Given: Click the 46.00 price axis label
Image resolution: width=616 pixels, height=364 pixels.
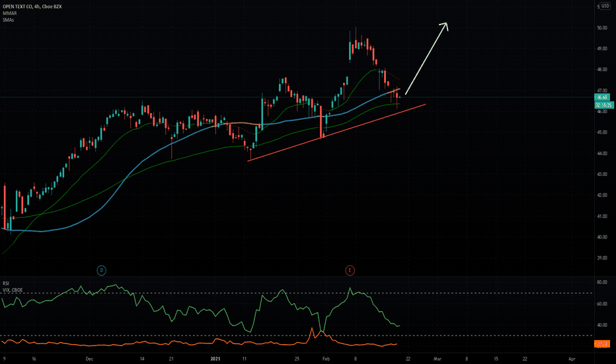Looking at the screenshot, I should 602,112.
